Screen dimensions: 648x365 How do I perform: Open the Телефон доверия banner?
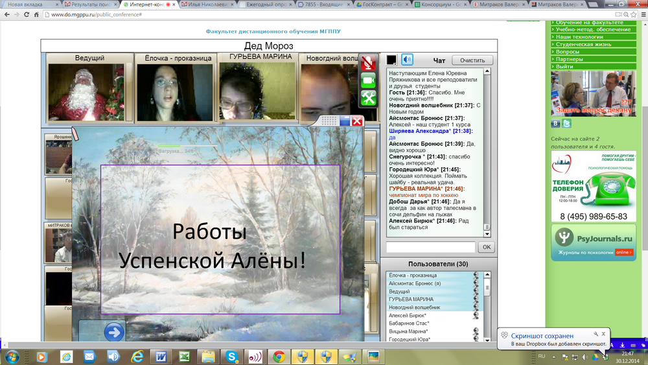[594, 186]
